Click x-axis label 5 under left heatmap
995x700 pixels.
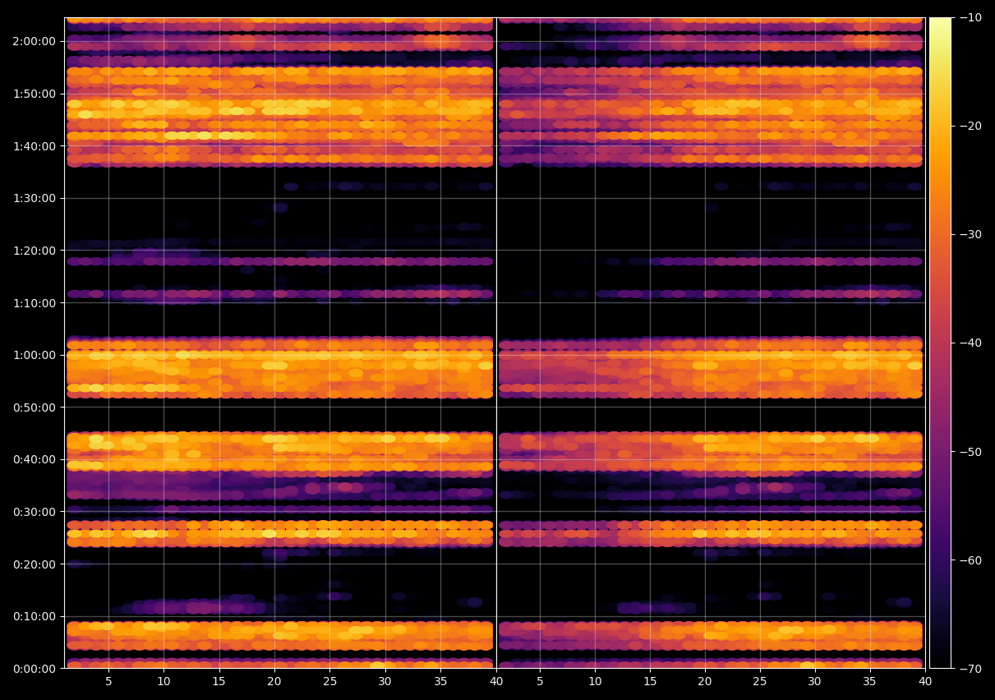pos(108,682)
